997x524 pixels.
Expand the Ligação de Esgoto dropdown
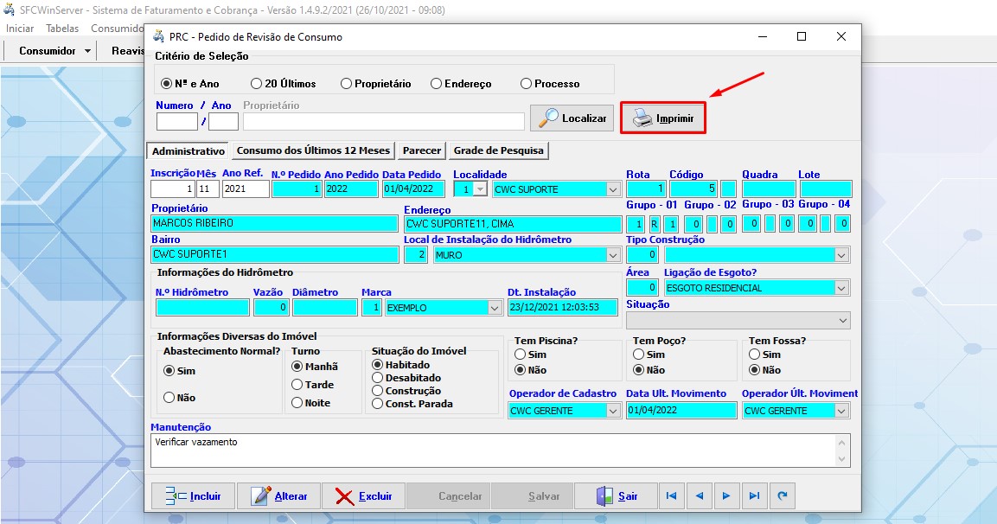coord(841,288)
